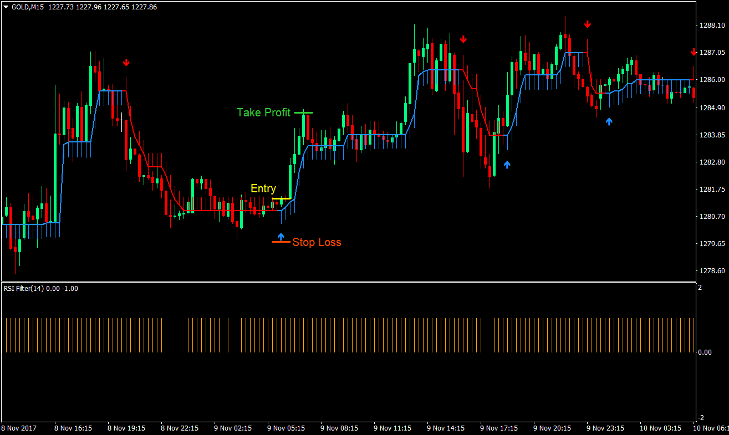Click the GOLD,M15 title bar label
729x435 pixels.
click(x=27, y=7)
